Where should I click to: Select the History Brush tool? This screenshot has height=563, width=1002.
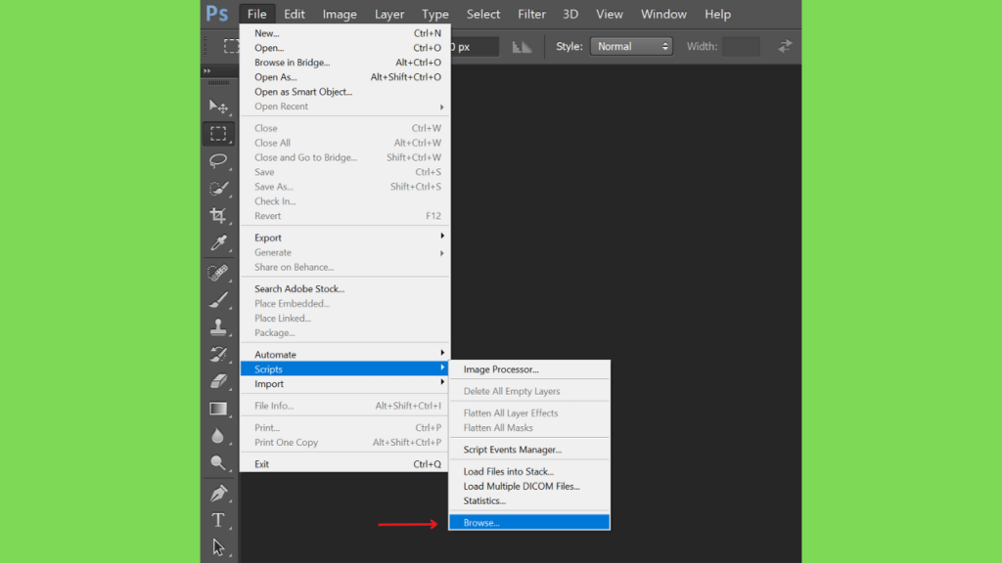click(x=218, y=354)
